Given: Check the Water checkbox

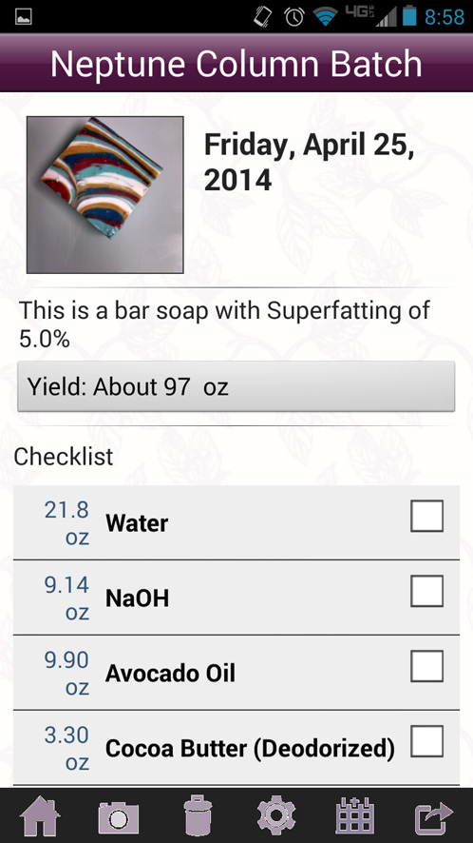Looking at the screenshot, I should pos(426,516).
